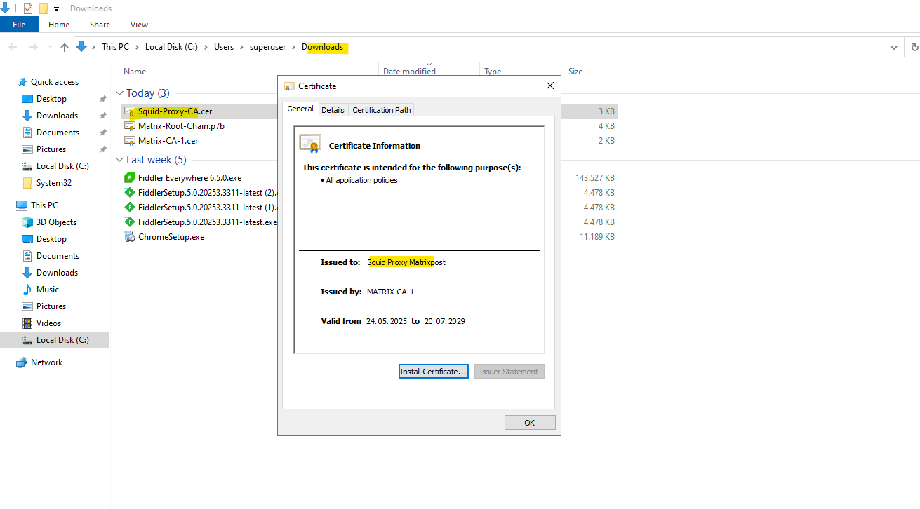Click the quick access New folder icon

point(44,8)
